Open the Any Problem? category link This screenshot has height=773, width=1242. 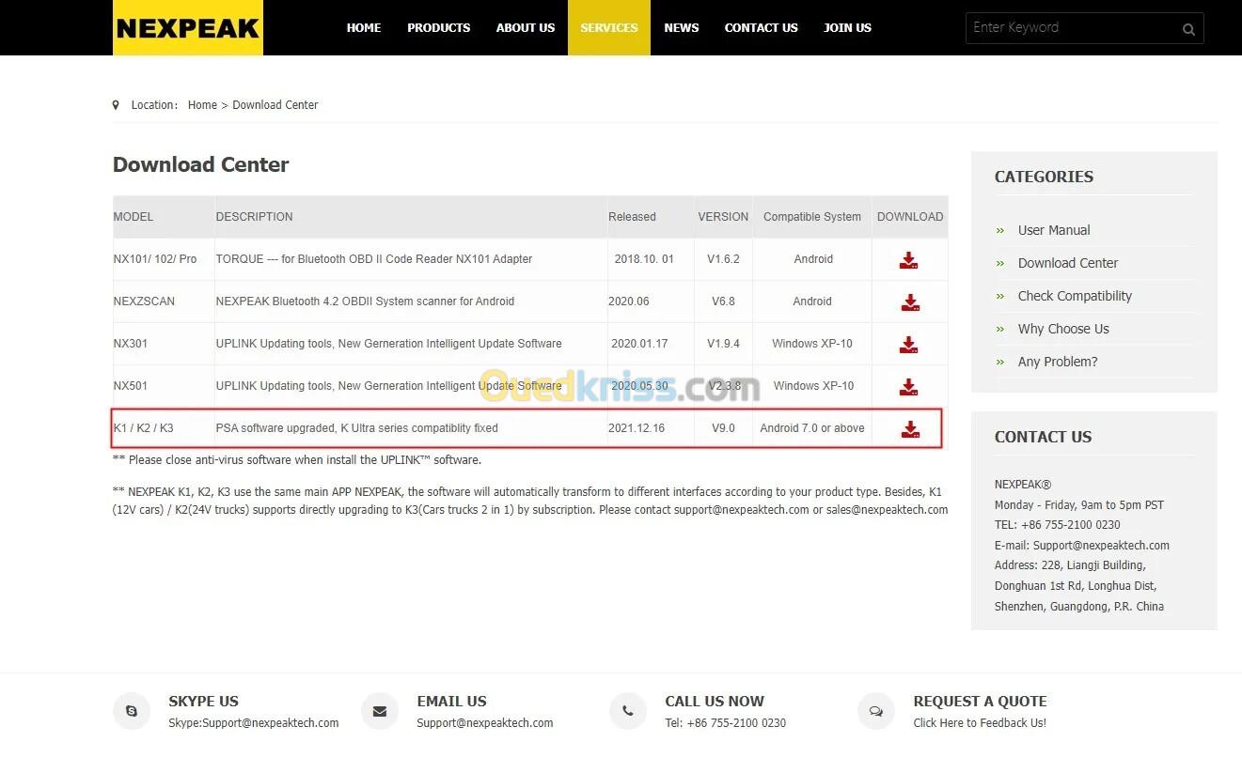[x=1057, y=362]
